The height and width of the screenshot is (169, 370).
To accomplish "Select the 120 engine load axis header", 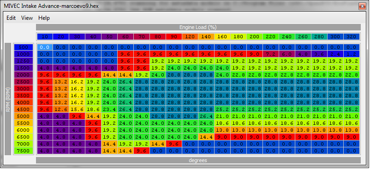I will click(190, 37).
